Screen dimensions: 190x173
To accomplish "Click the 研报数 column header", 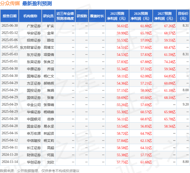I will point(82,16).
